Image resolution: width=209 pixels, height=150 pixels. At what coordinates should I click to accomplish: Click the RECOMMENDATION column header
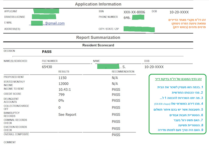point(123,71)
